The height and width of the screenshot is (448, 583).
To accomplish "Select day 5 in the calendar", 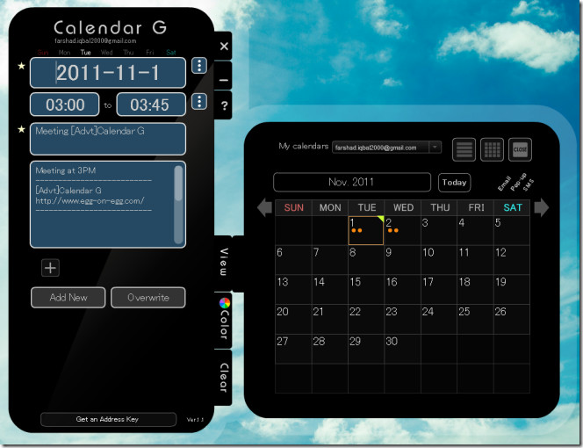I will (x=512, y=230).
